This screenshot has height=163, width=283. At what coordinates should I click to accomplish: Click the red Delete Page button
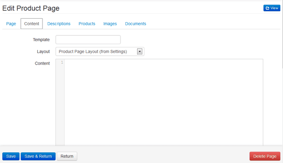265,156
